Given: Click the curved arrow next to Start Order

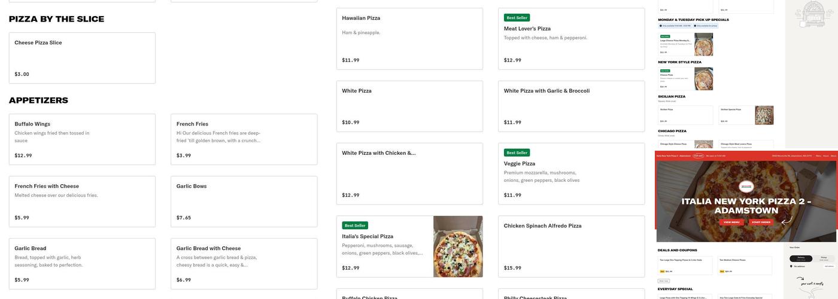Looking at the screenshot, I should (787, 220).
